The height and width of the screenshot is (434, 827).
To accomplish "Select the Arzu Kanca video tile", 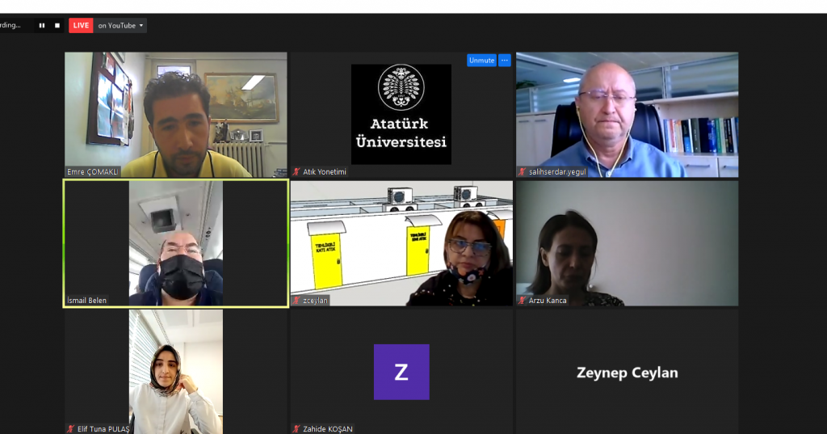I will [x=627, y=243].
